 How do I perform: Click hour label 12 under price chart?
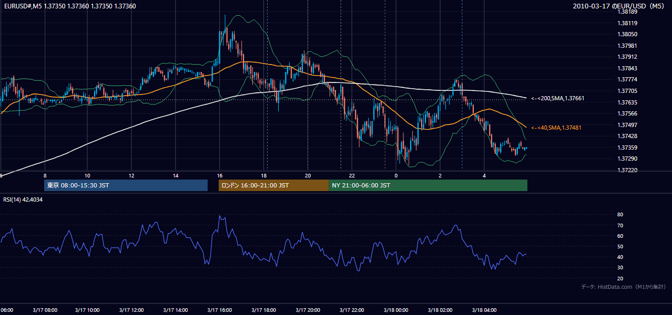point(131,175)
